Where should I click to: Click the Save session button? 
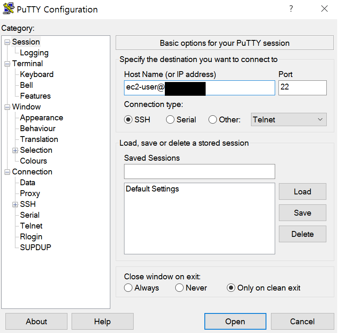pyautogui.click(x=303, y=213)
